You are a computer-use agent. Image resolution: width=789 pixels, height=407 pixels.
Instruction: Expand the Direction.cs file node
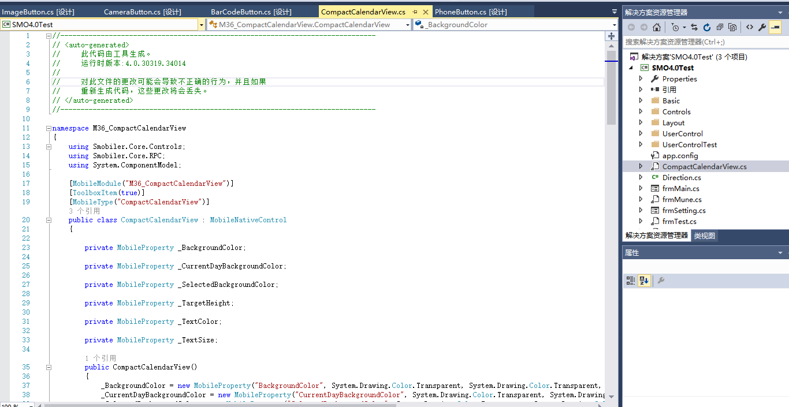pos(641,178)
